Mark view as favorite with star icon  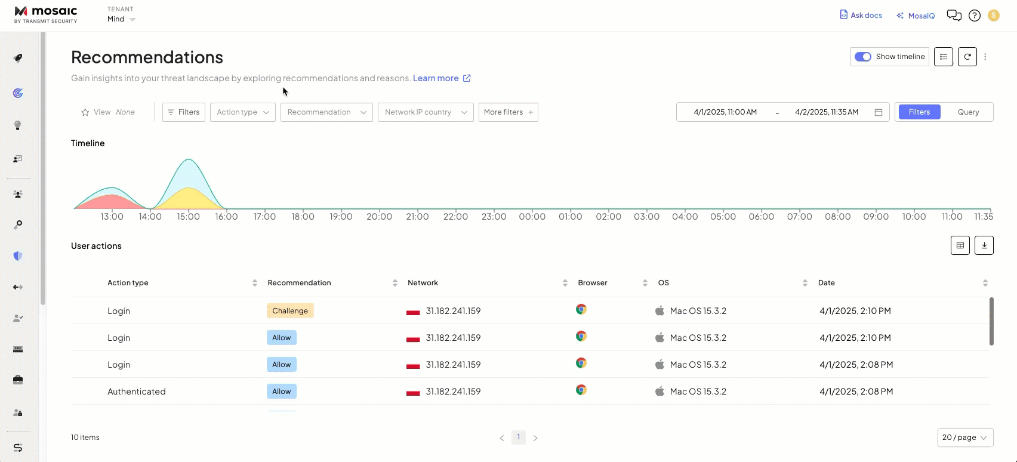[85, 112]
